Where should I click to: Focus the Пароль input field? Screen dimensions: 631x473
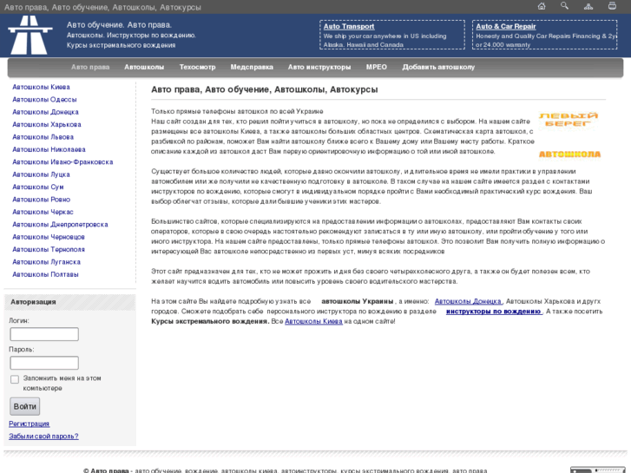tap(44, 363)
